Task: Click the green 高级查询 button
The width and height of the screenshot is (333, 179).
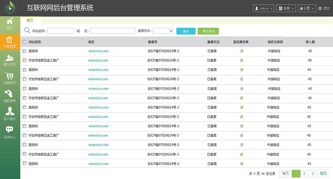Action: (208, 31)
